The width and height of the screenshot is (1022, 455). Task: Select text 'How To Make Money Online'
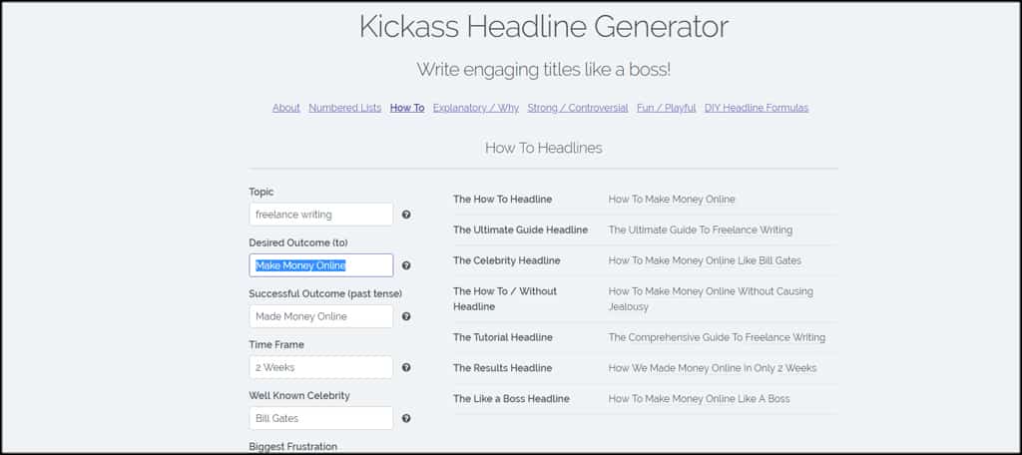[672, 200]
